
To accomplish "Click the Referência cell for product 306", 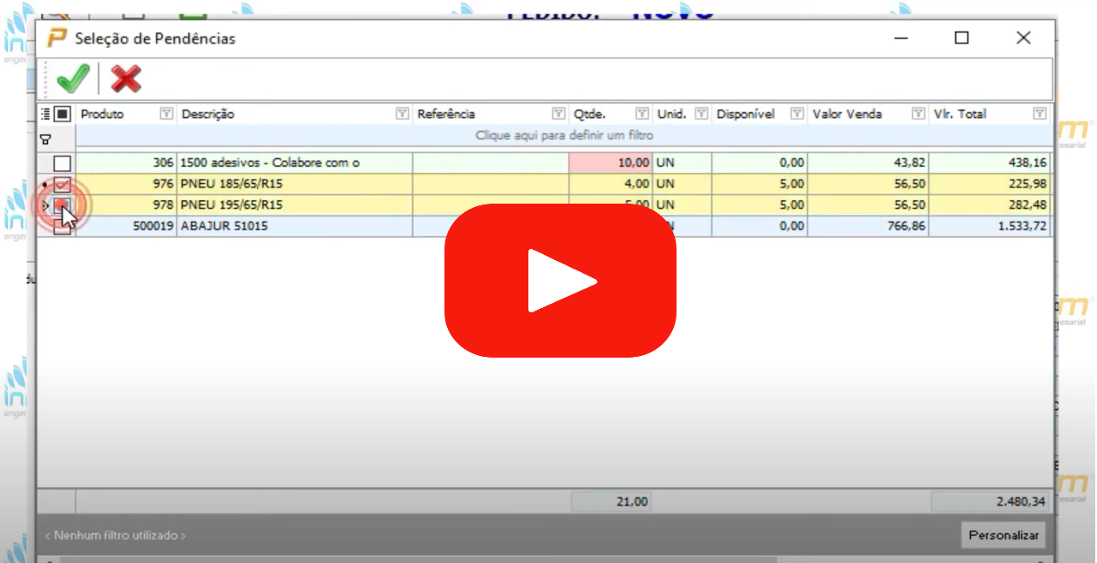I will click(x=491, y=163).
